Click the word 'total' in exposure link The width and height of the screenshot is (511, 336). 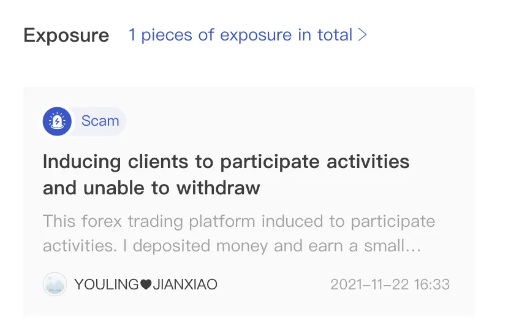335,34
